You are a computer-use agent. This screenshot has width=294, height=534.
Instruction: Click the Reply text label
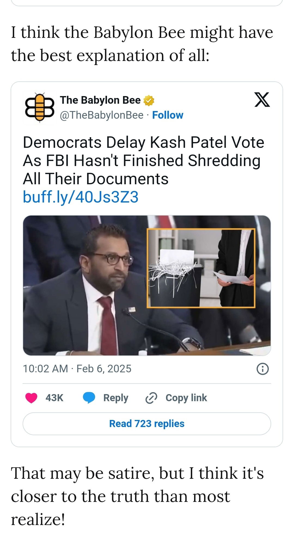[x=116, y=398]
